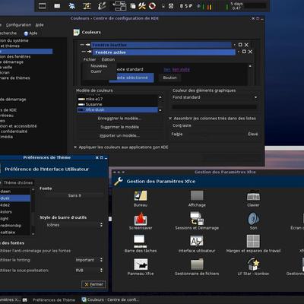Open Screensaver settings icon
304x304 pixels.
point(141,219)
